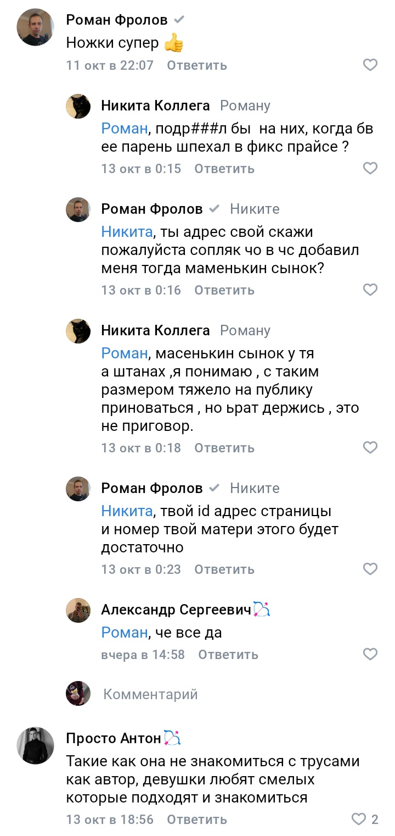Like Роман Фролов's "Ножки супер" comment

pos(370,65)
